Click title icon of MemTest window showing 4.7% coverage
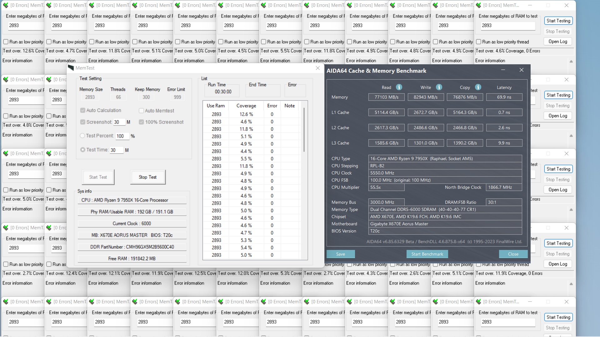600x337 pixels. coord(49,5)
